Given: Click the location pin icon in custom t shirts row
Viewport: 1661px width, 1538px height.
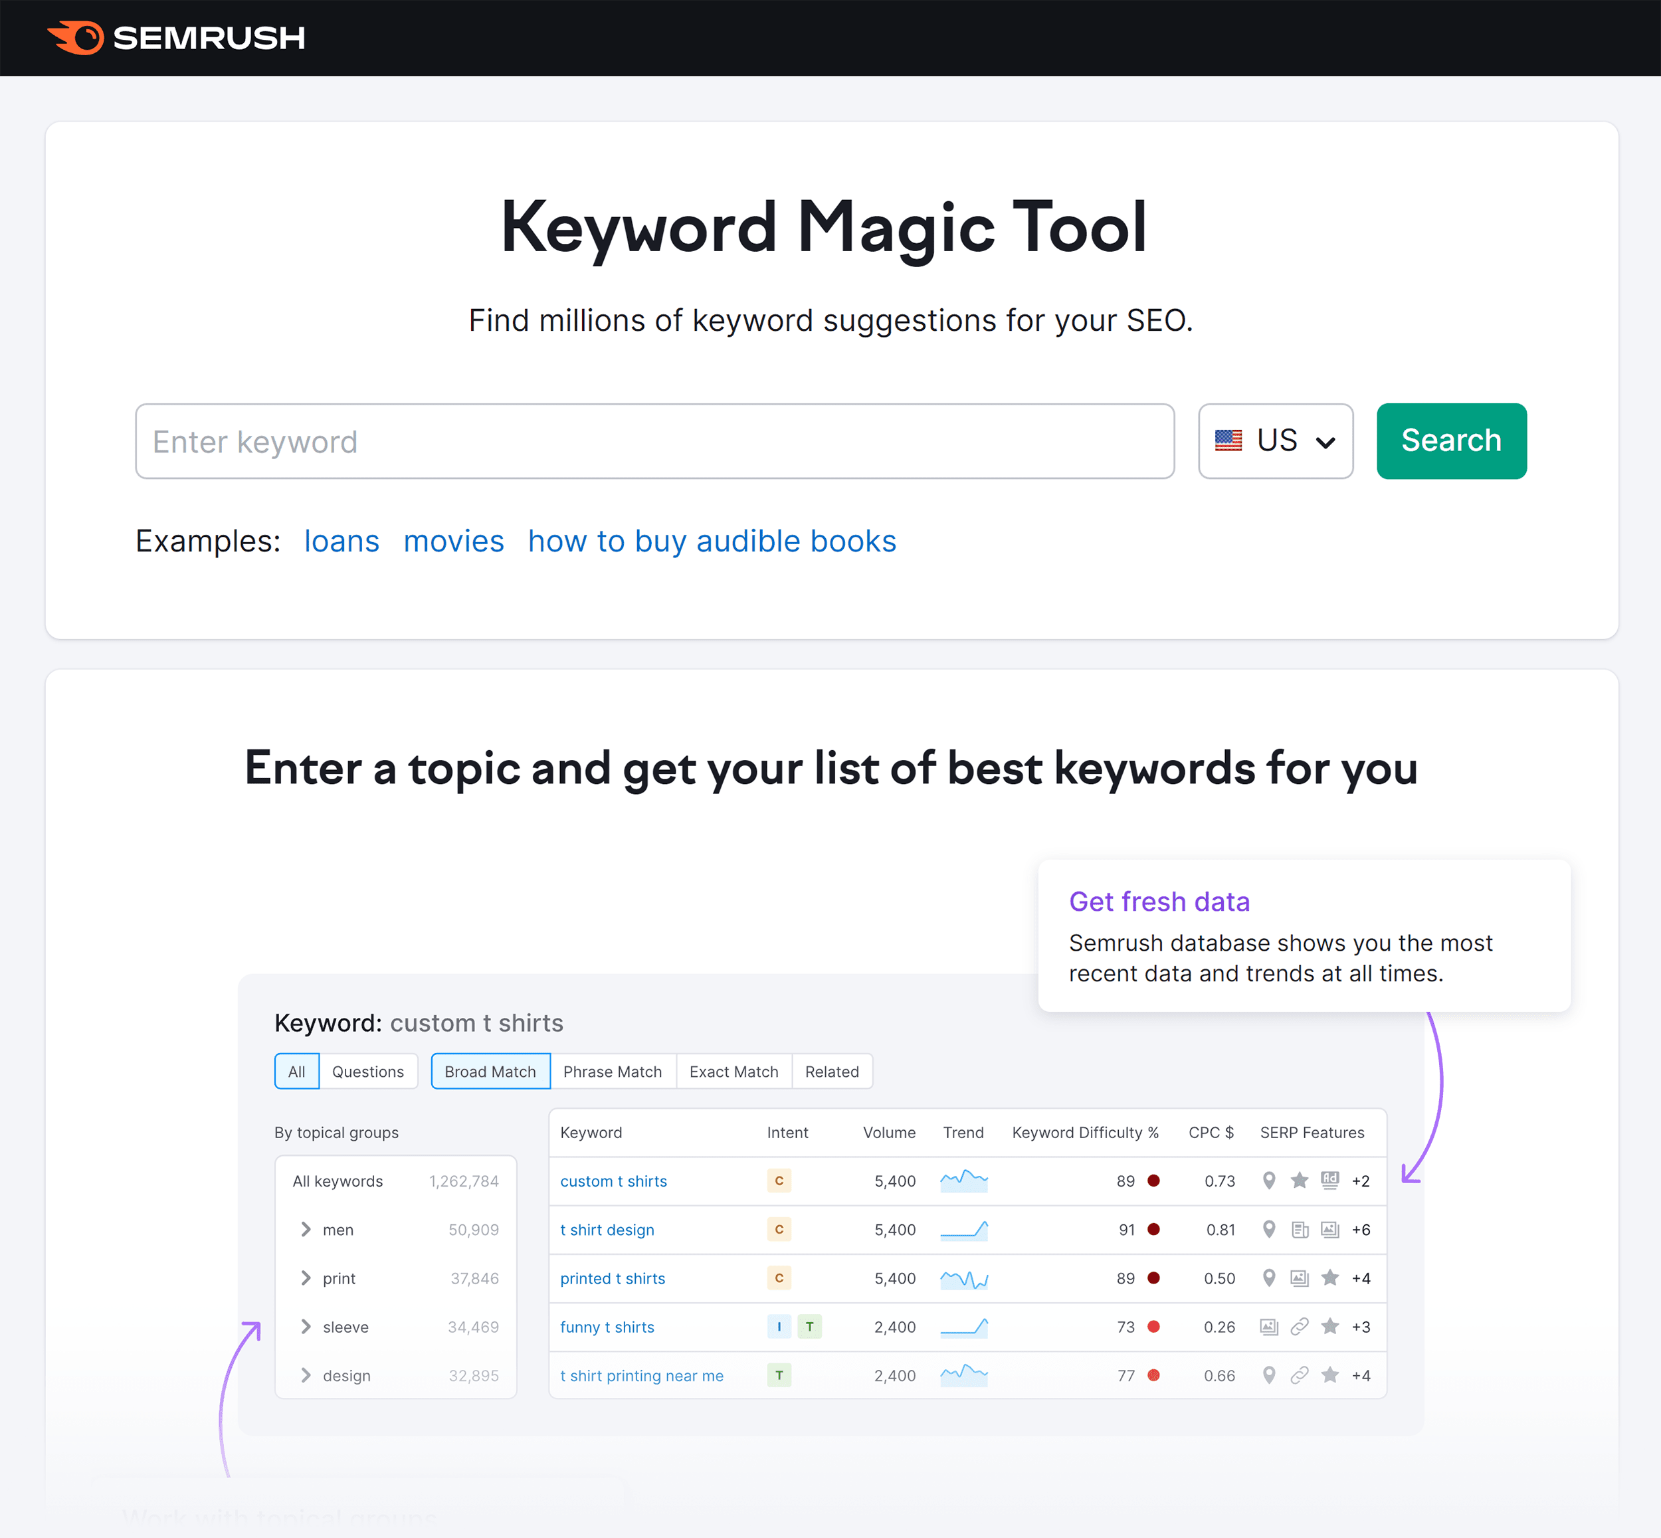Looking at the screenshot, I should point(1268,1180).
